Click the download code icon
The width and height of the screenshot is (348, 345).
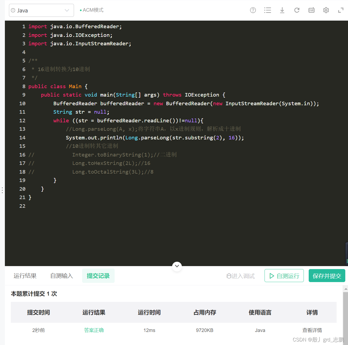(282, 10)
